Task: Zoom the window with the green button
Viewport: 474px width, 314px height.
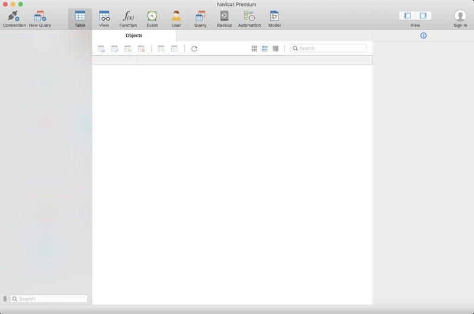Action: coord(21,4)
